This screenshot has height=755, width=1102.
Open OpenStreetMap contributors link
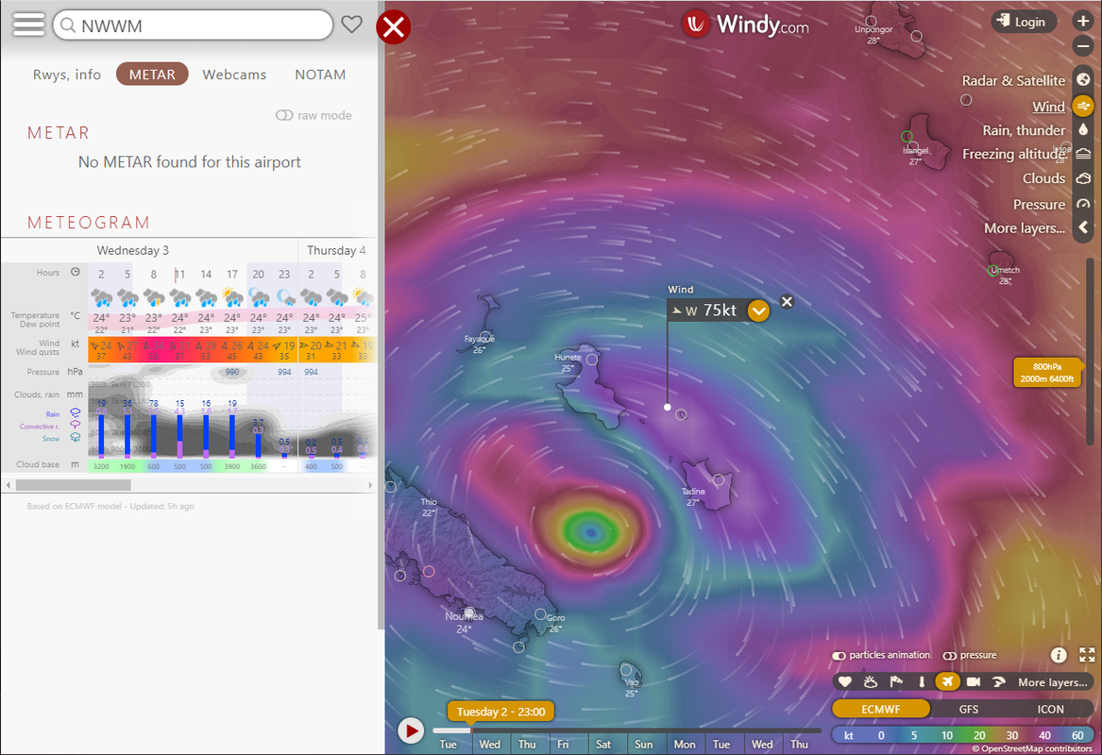pyautogui.click(x=1037, y=748)
